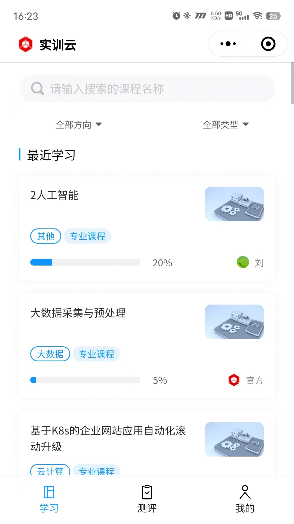This screenshot has height=524, width=294.
Task: Tap the search magnifier icon
Action: [x=37, y=89]
